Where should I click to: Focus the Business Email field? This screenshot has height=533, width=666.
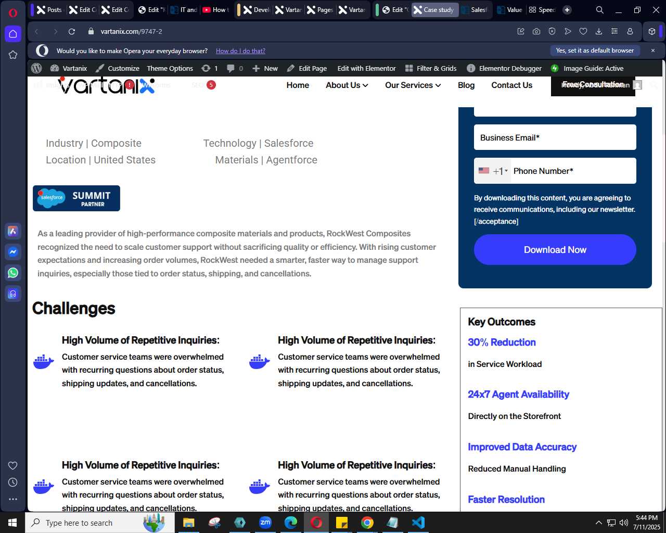click(x=555, y=137)
